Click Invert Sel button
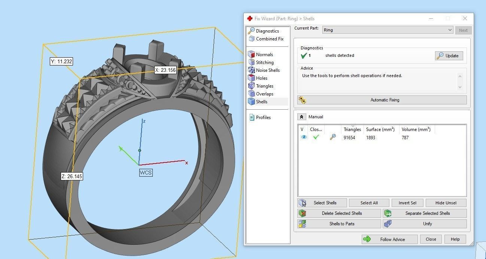This screenshot has height=259, width=486. point(407,203)
